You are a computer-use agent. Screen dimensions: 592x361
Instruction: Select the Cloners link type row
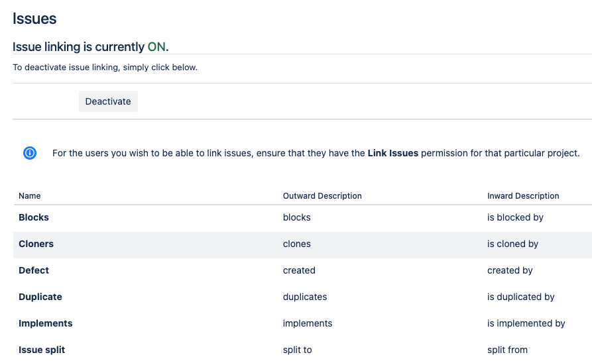(302, 245)
